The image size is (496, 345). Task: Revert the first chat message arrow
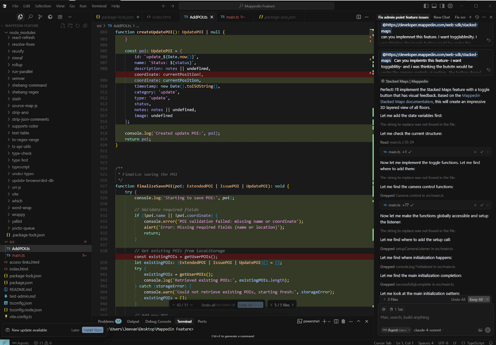pyautogui.click(x=489, y=40)
